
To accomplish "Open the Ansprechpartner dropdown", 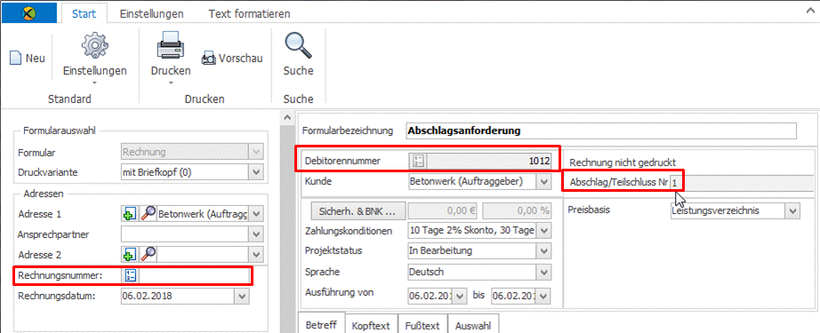I will 256,234.
